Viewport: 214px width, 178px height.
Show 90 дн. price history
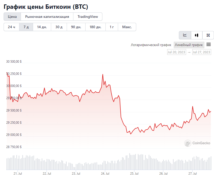(76, 27)
